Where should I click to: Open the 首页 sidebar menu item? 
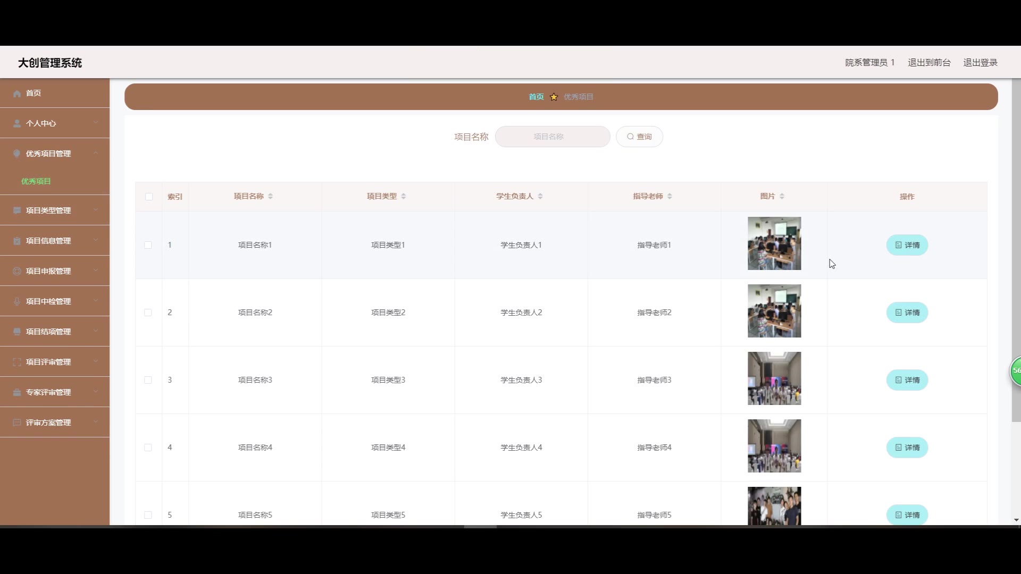coord(55,93)
